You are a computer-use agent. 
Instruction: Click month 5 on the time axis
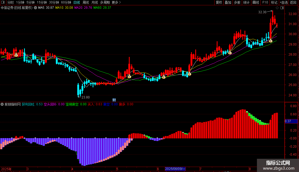[117, 169]
